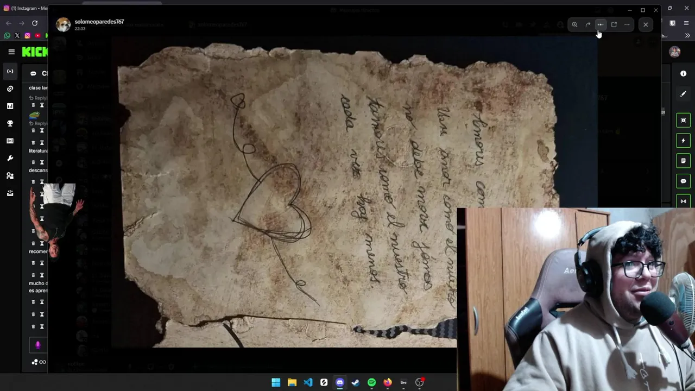Open the stream broadcast icon in Kick sidebar

pos(10,71)
